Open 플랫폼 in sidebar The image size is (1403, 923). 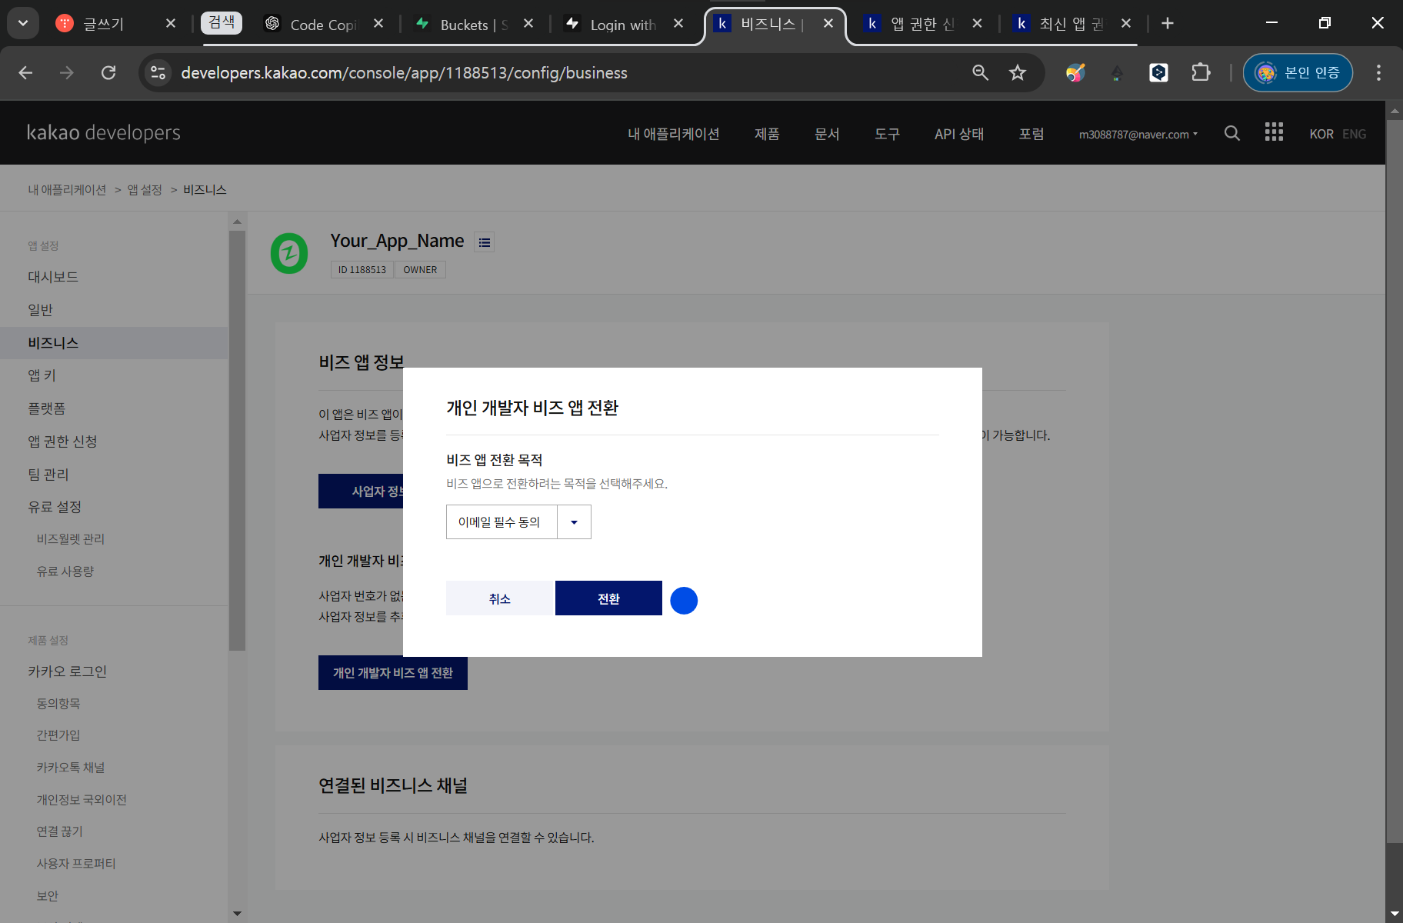46,408
